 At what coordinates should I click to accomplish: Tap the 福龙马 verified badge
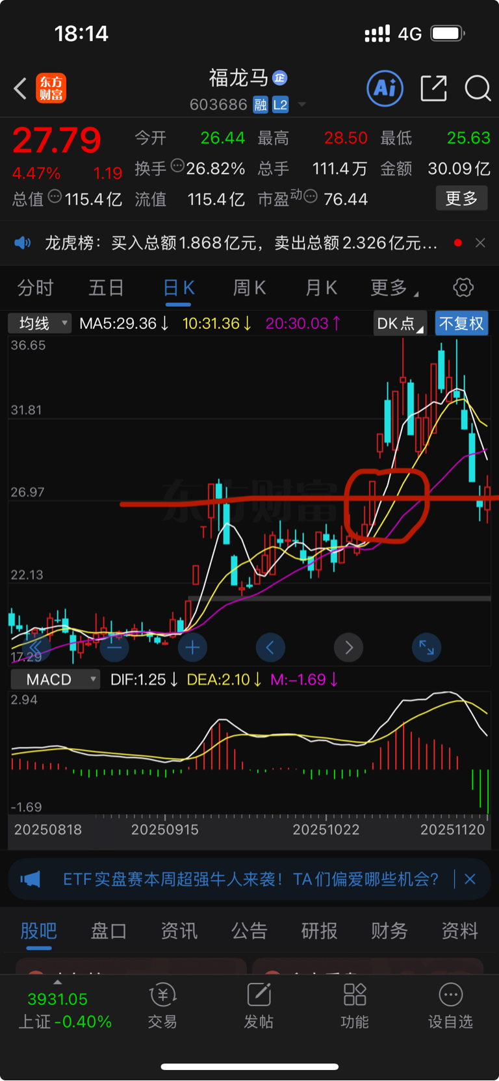click(280, 78)
